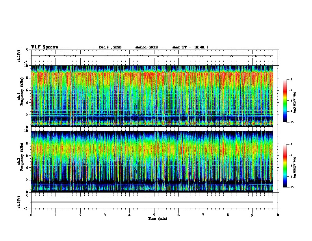Click the time axis tick label "1"
312x241 pixels.
(56, 215)
